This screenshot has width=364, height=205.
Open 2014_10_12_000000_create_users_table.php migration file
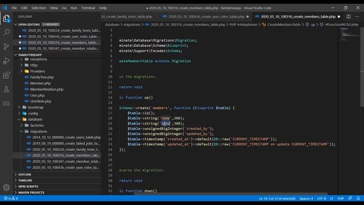pyautogui.click(x=66, y=137)
